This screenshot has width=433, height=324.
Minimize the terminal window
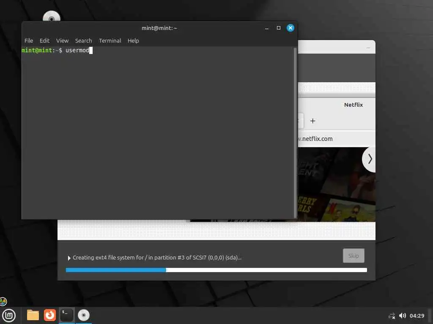coord(266,28)
